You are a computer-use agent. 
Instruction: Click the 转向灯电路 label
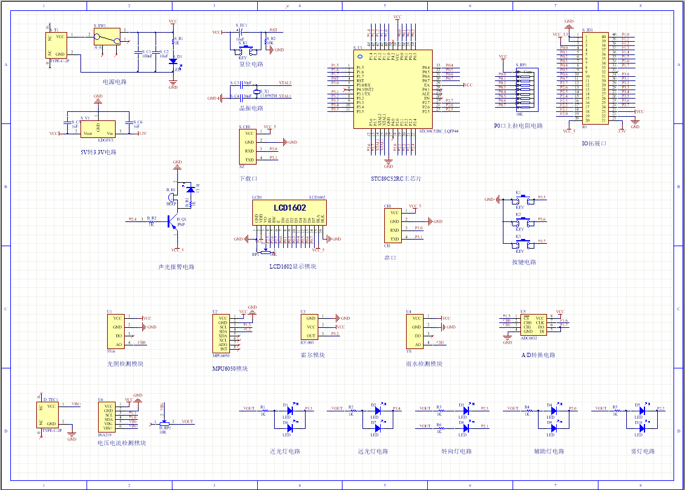[456, 451]
